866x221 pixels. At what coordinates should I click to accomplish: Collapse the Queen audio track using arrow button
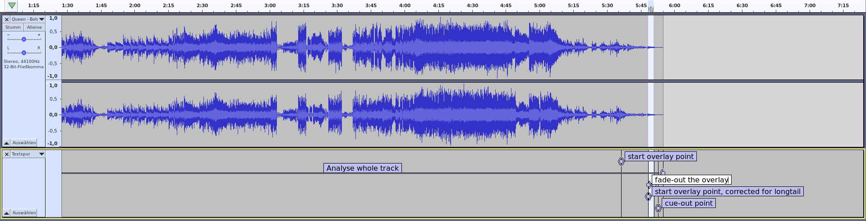(7, 143)
